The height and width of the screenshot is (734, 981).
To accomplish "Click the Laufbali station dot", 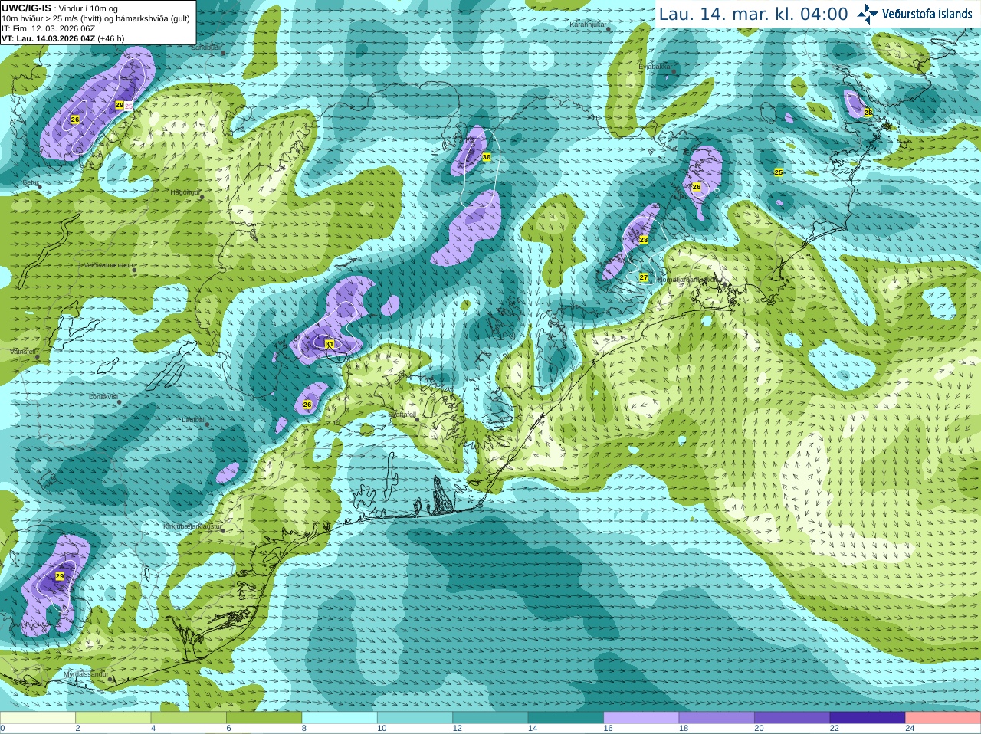I will (x=207, y=424).
